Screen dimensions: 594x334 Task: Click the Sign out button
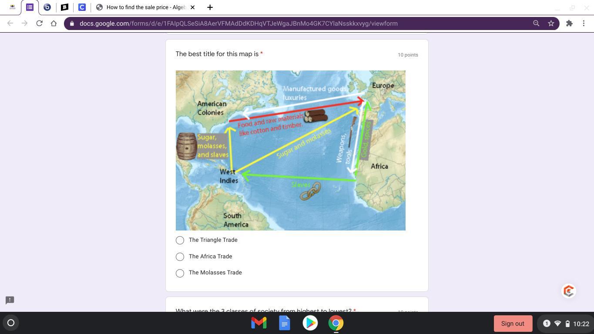coord(513,324)
